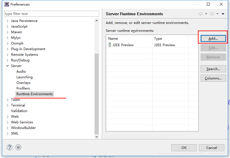Collapse the Server node

coord(8,66)
